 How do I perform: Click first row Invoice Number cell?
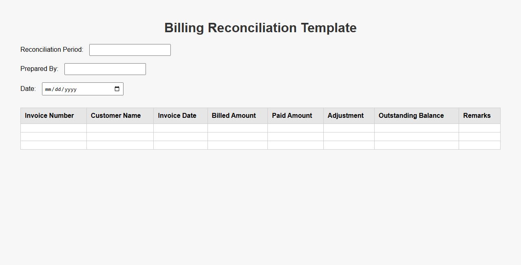pyautogui.click(x=53, y=128)
